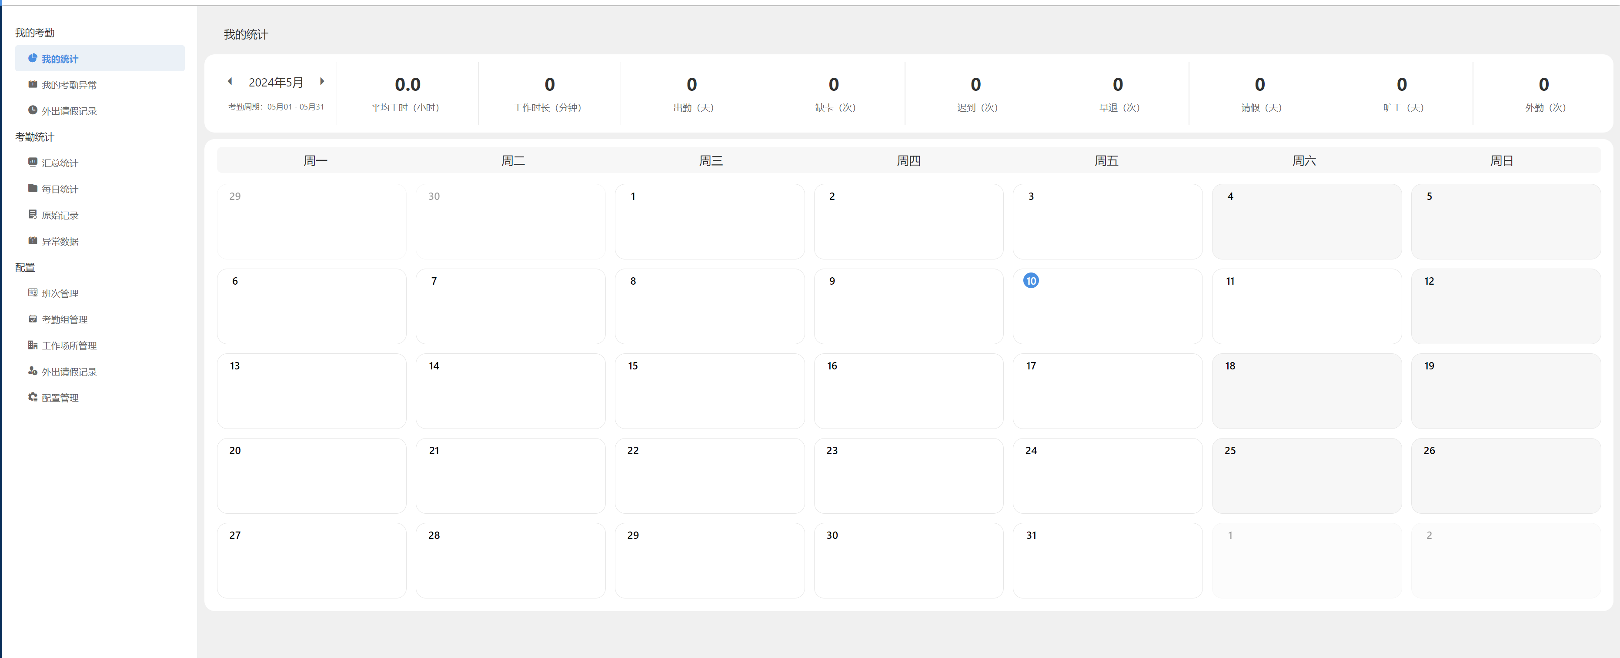
Task: Click the icon next to 班次管理
Action: (33, 293)
